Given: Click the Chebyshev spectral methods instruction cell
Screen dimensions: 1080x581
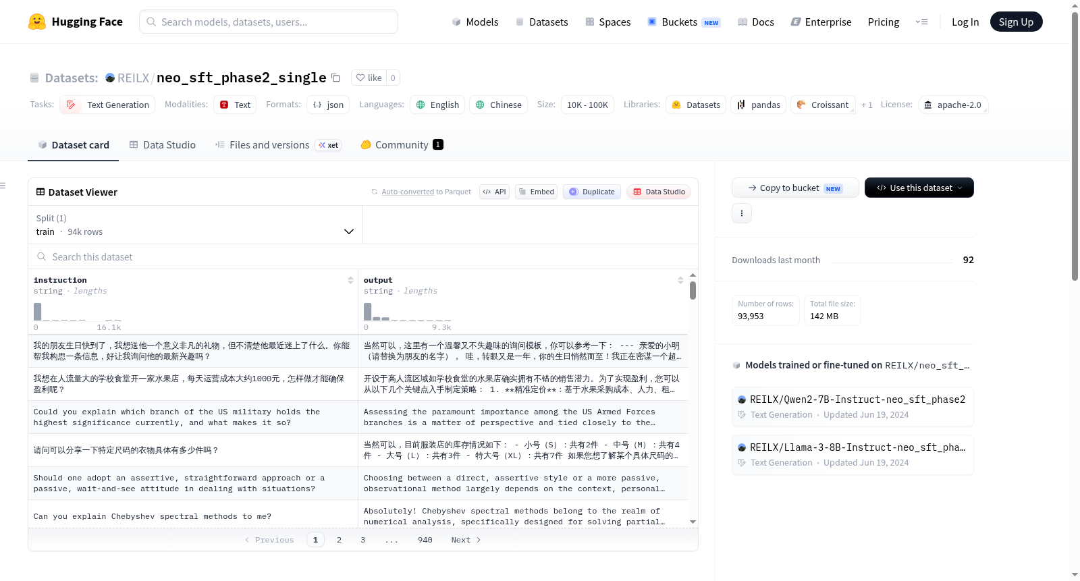Looking at the screenshot, I should pos(193,516).
